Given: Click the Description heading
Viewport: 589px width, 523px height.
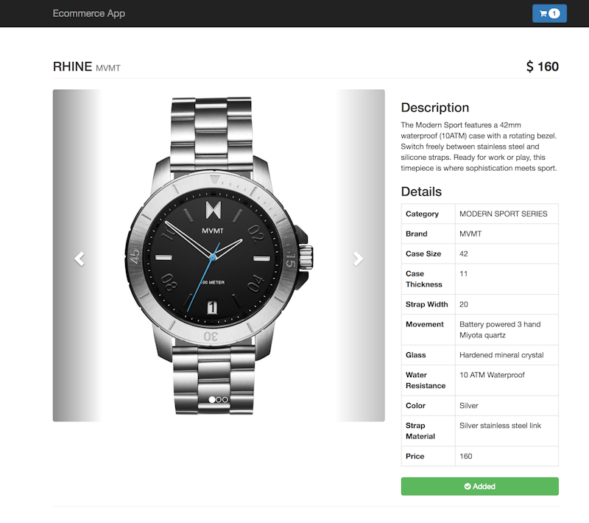Looking at the screenshot, I should click(x=435, y=108).
